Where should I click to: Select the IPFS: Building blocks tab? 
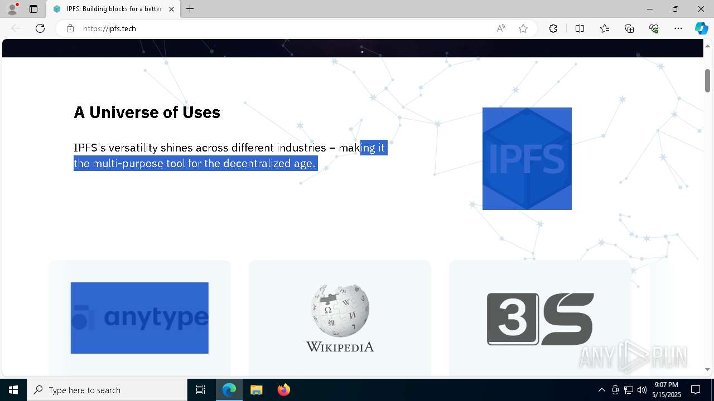pos(113,9)
